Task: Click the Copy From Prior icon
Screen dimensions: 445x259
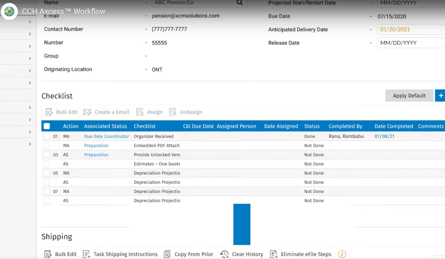Action: pyautogui.click(x=166, y=253)
